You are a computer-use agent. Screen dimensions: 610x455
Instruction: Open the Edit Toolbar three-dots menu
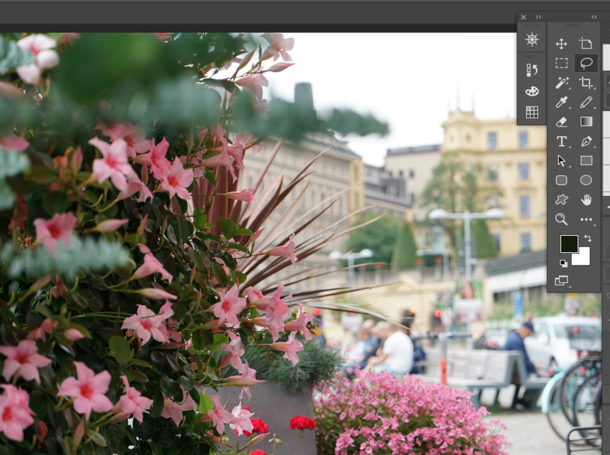[x=586, y=219]
